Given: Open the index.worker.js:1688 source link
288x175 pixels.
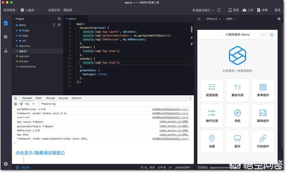Looking at the screenshot, I should (x=174, y=130).
